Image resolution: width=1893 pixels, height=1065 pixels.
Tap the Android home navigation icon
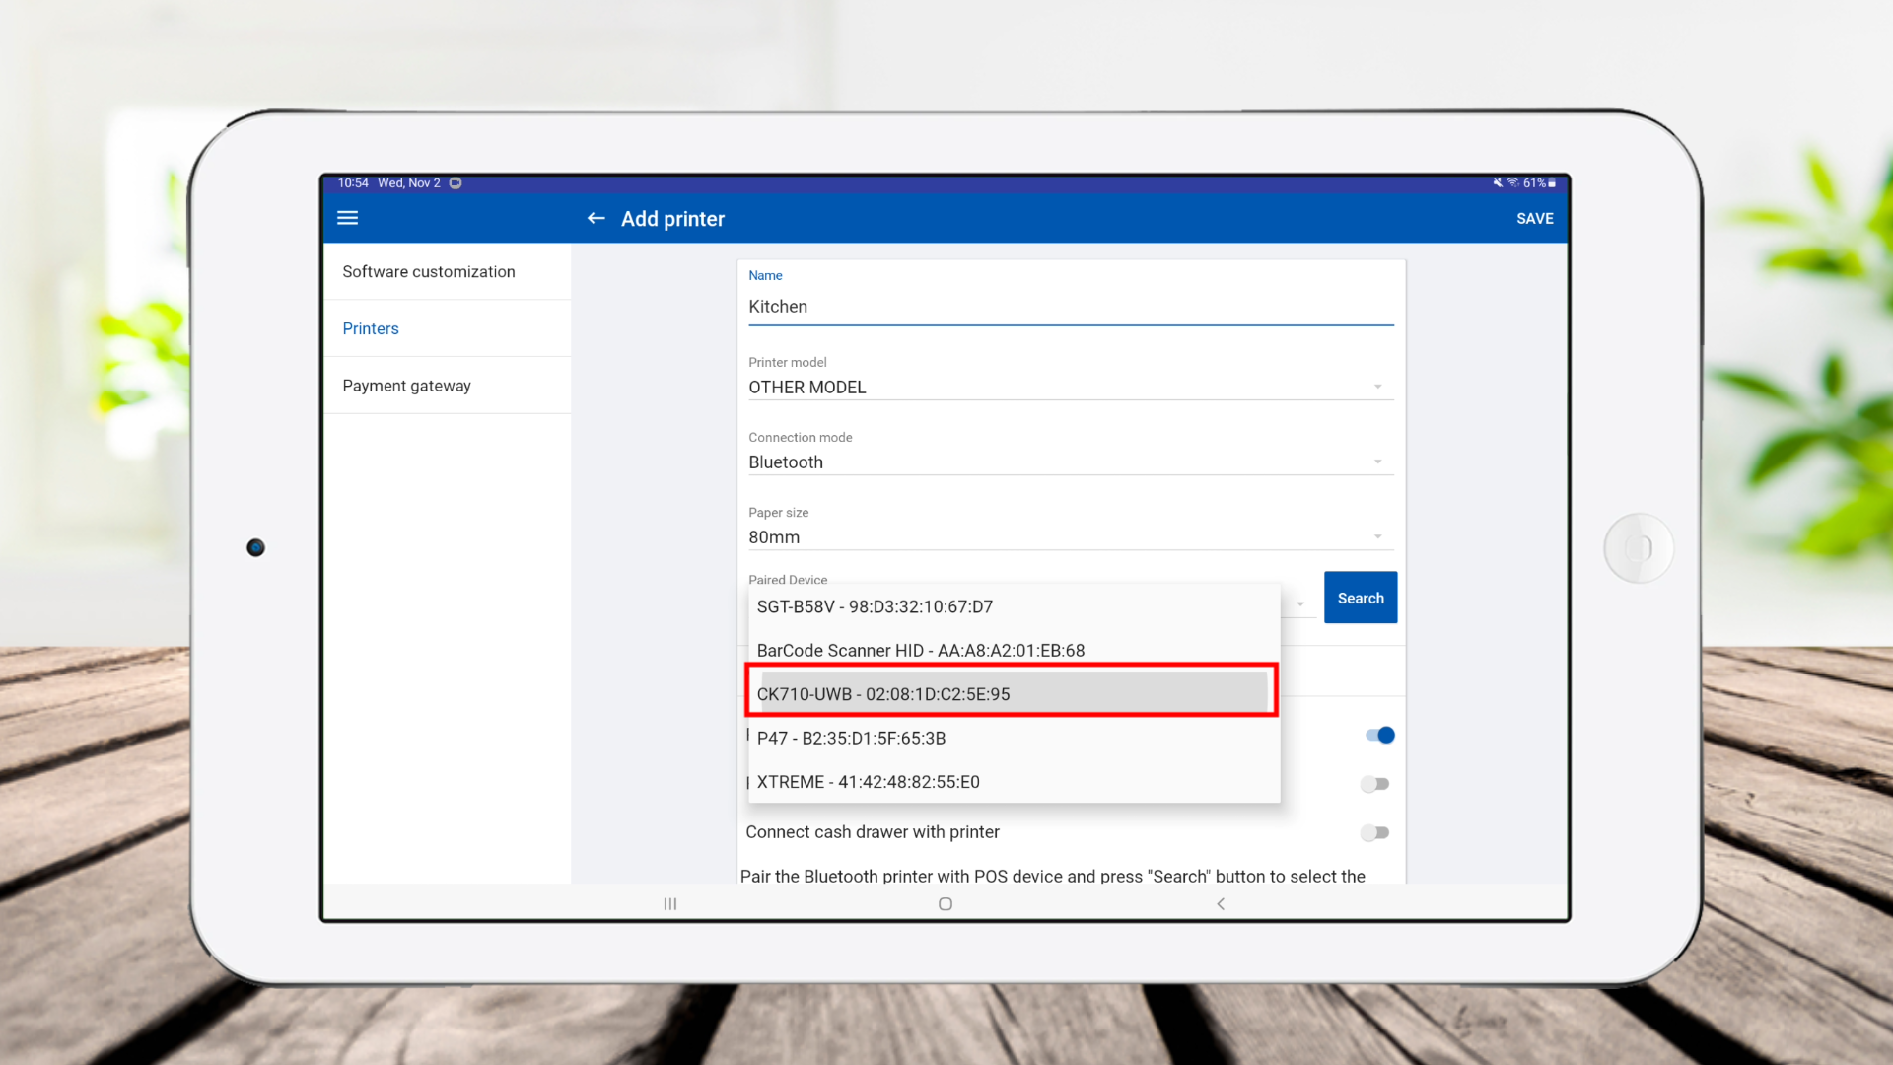[945, 903]
